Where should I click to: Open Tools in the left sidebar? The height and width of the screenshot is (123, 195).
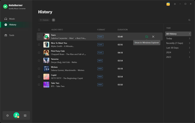(11, 35)
